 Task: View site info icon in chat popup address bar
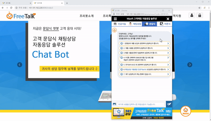[114, 14]
